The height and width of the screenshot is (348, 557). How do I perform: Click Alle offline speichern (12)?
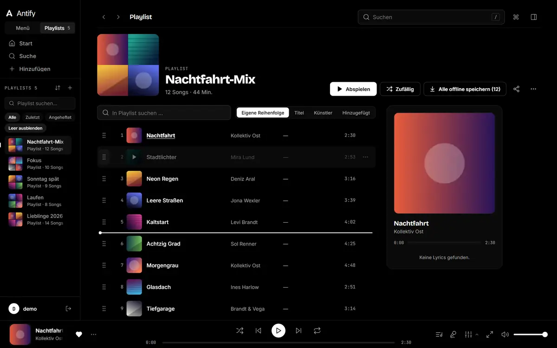coord(465,89)
